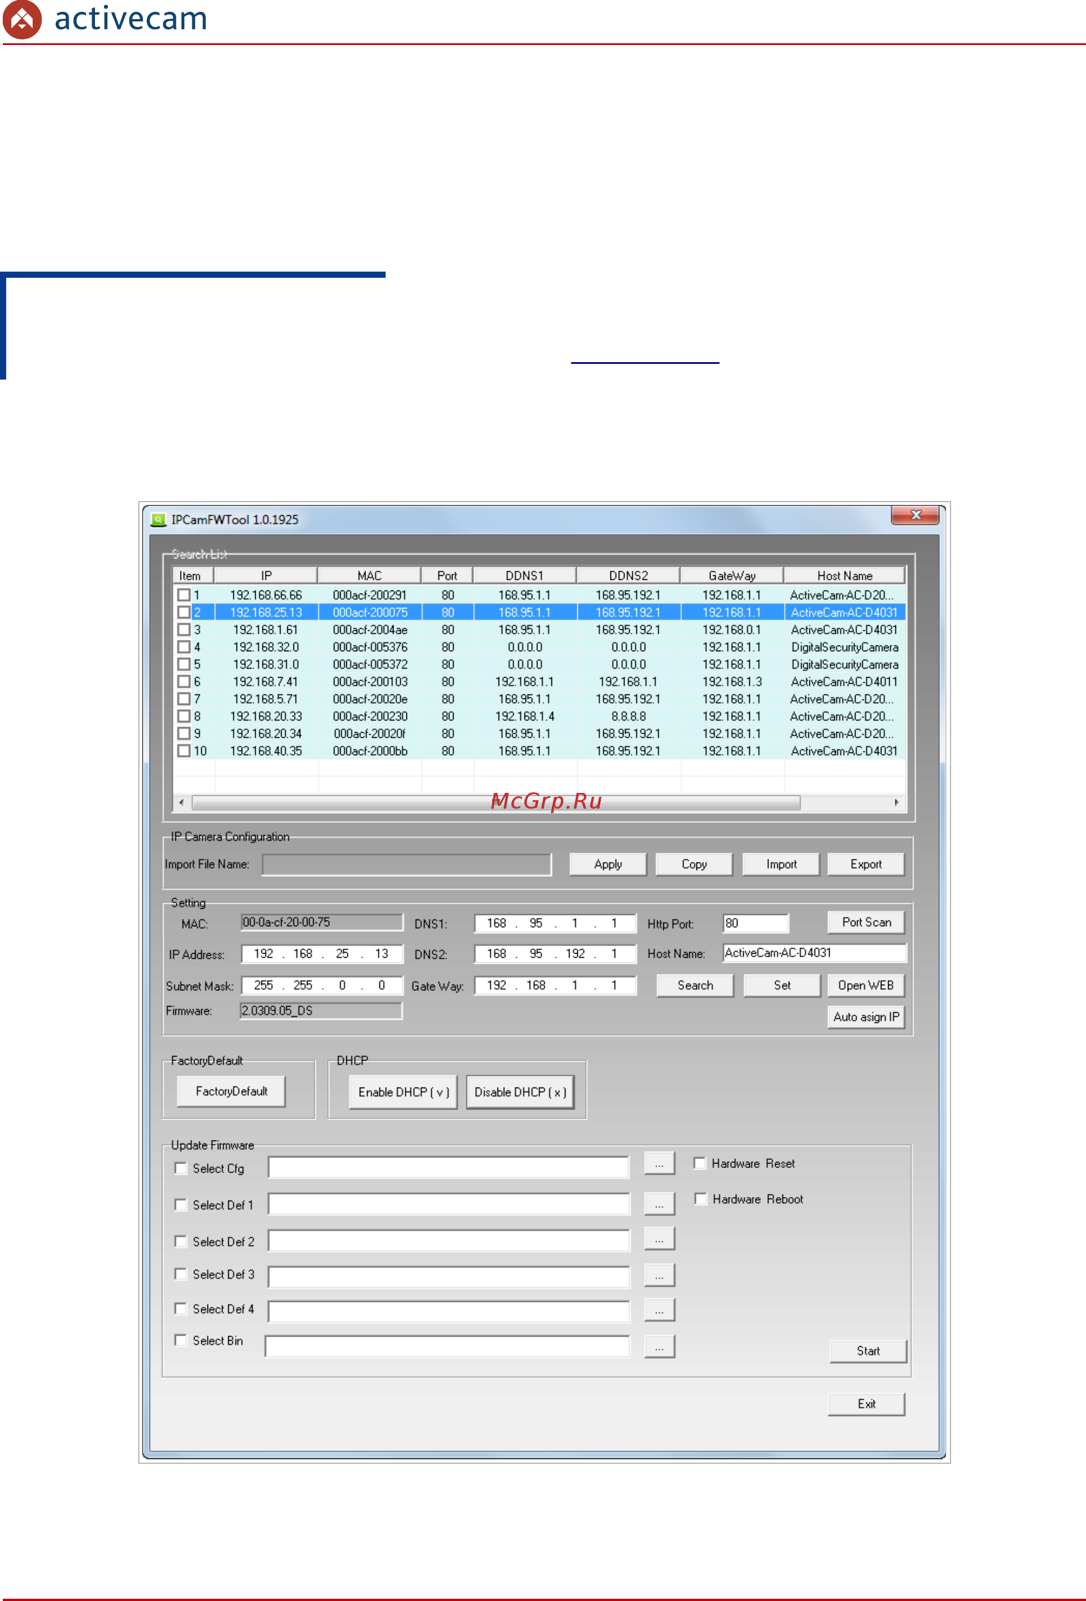The height and width of the screenshot is (1601, 1086).
Task: Click the Start button
Action: [x=868, y=1351]
